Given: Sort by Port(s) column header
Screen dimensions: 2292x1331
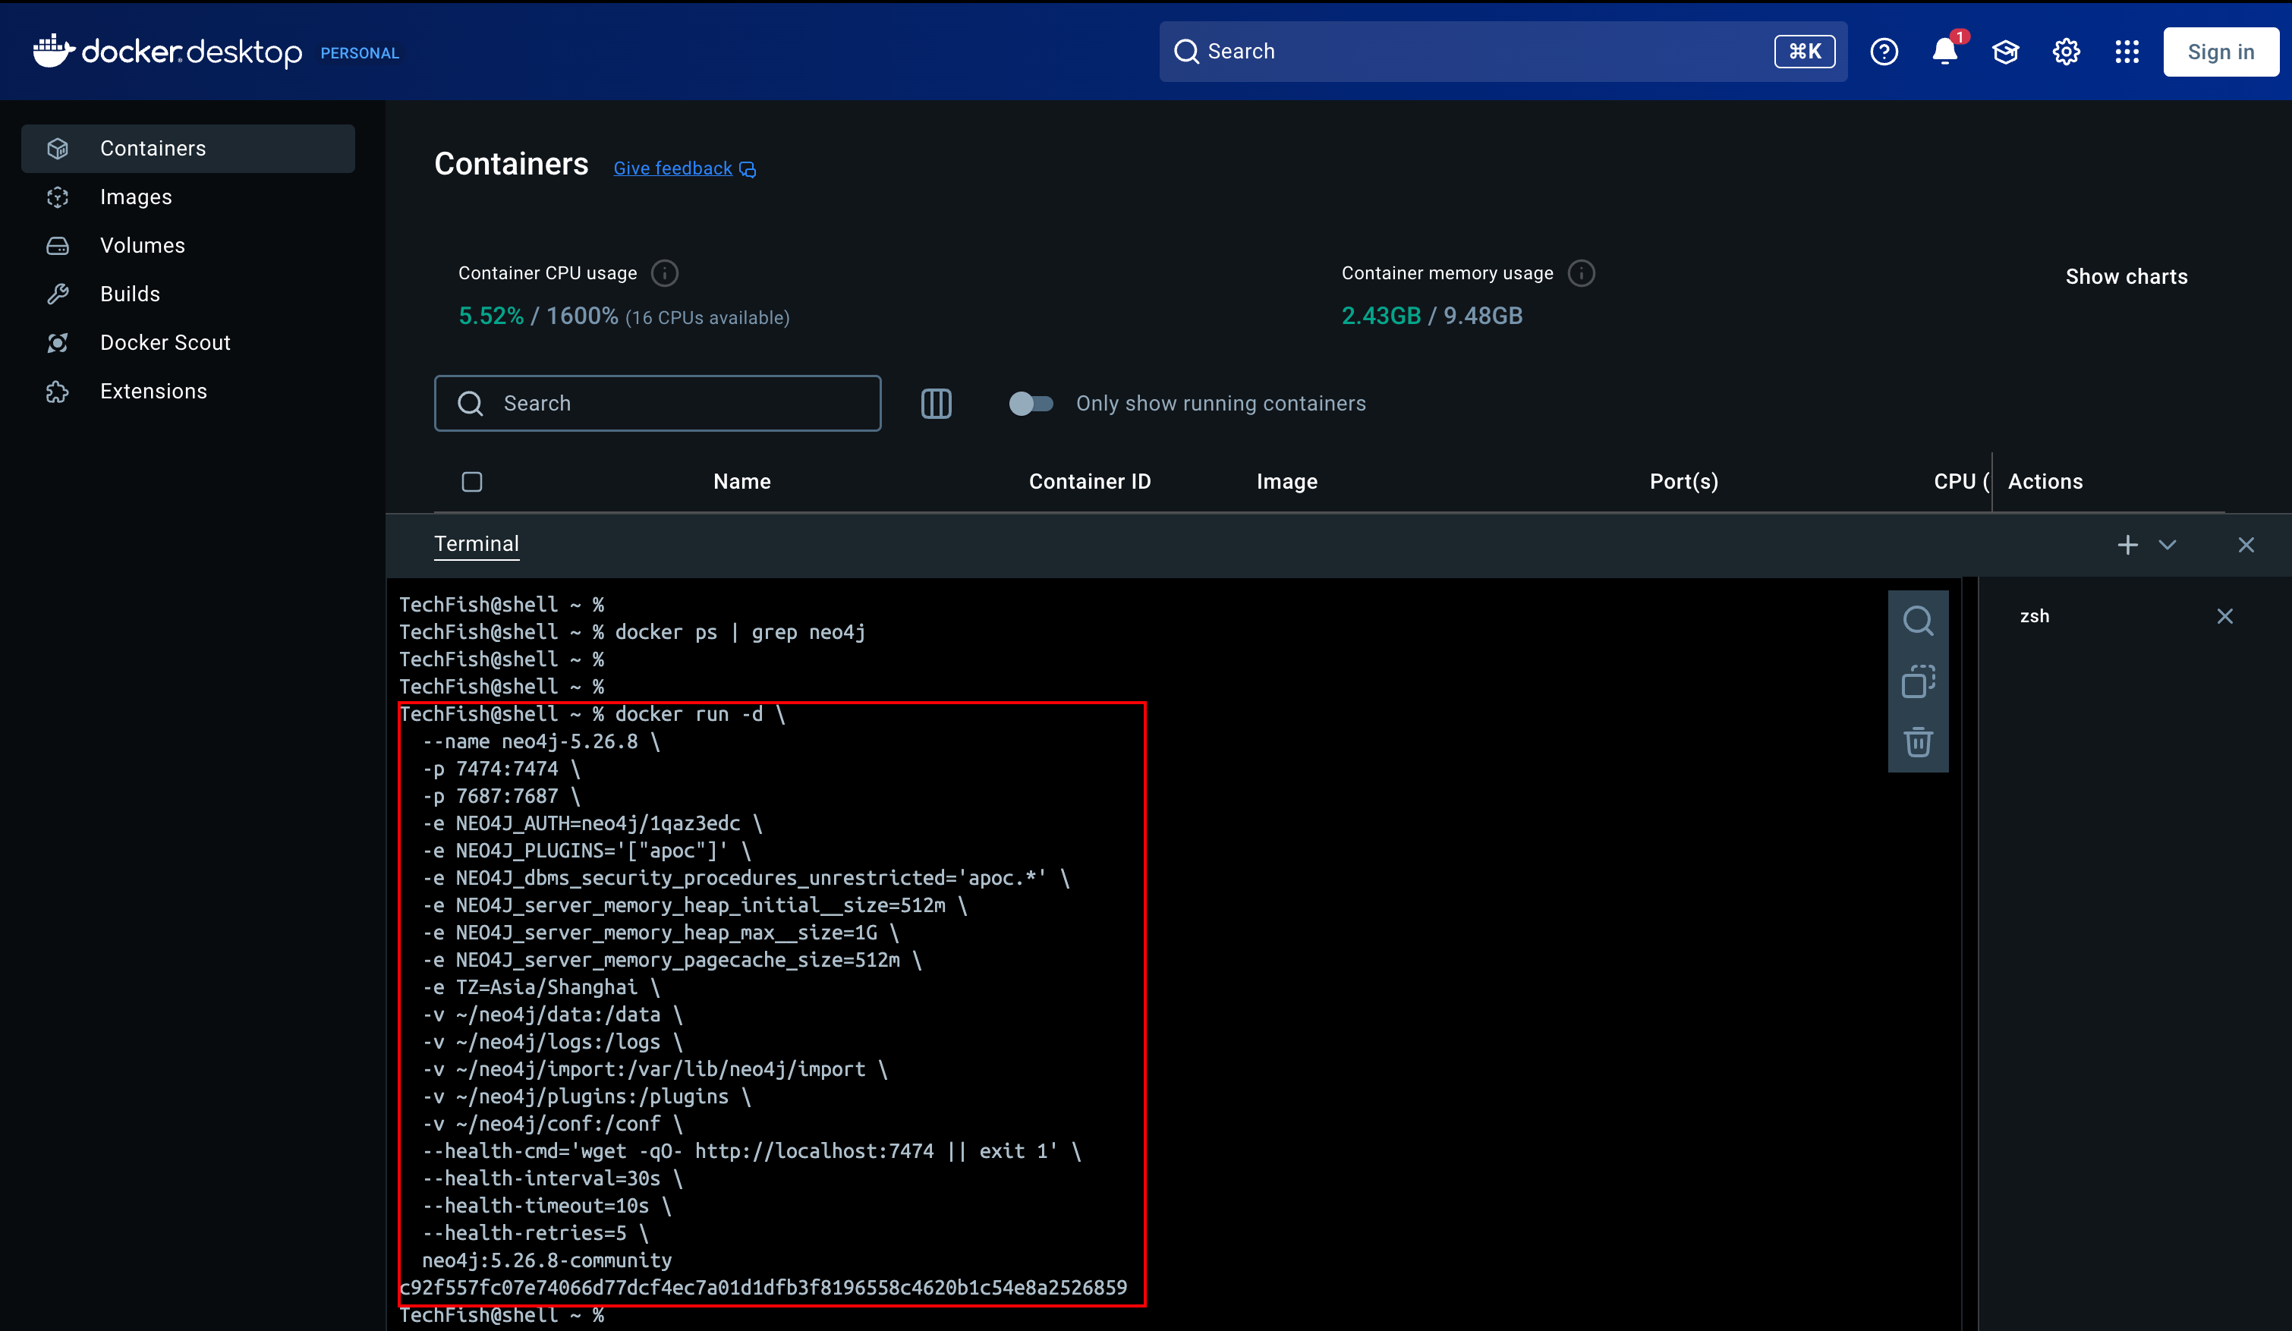Looking at the screenshot, I should point(1683,482).
